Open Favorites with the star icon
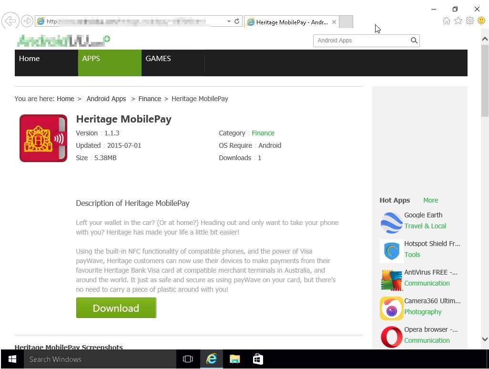489x369 pixels. pos(458,21)
